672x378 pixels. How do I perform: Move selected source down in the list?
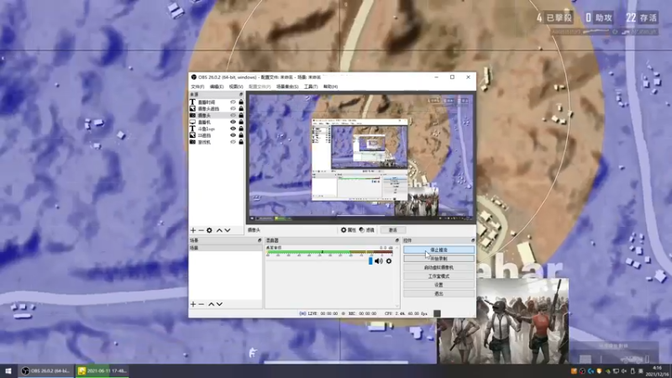228,230
